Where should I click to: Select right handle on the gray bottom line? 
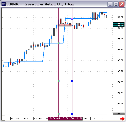tap(72, 114)
